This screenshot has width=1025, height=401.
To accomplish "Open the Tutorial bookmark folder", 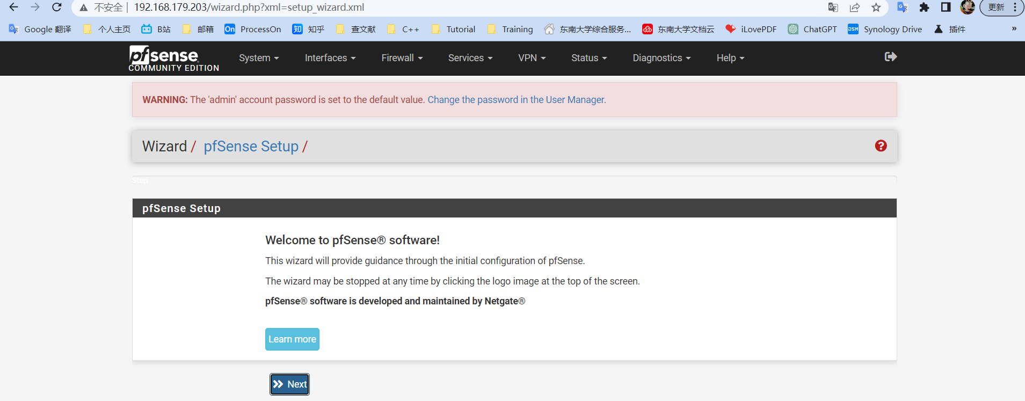I will [454, 29].
